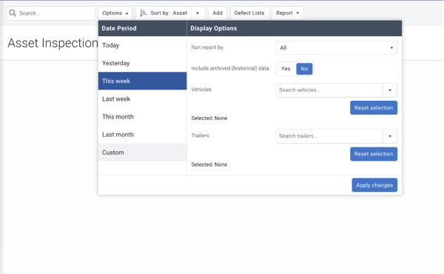This screenshot has width=444, height=274.
Task: Click Apply changes button
Action: pos(374,185)
